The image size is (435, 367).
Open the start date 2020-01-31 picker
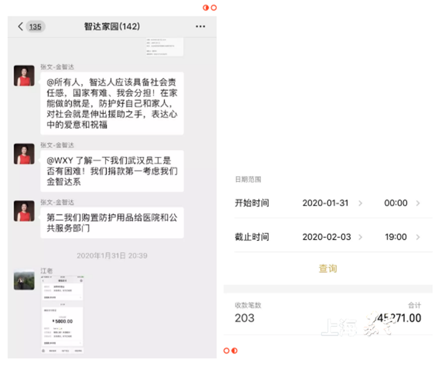click(325, 203)
